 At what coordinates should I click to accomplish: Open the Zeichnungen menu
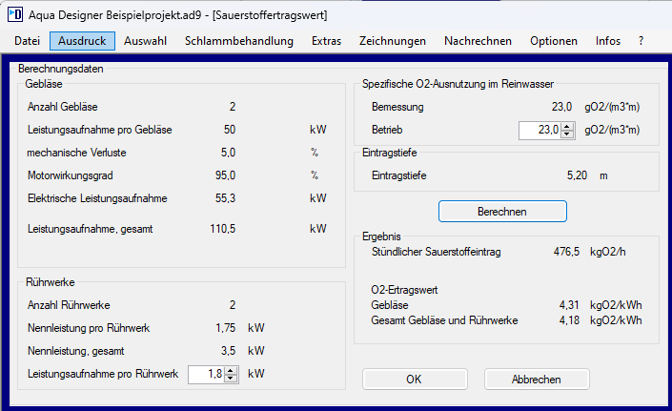coord(392,41)
